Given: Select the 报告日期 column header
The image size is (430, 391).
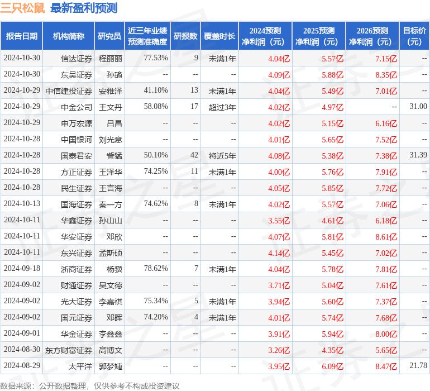Looking at the screenshot, I should pyautogui.click(x=22, y=36).
